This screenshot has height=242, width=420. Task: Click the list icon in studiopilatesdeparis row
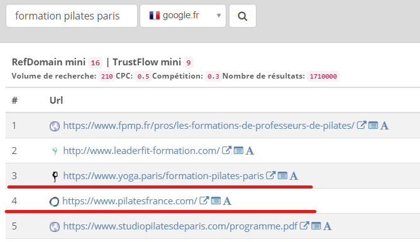coord(316,226)
